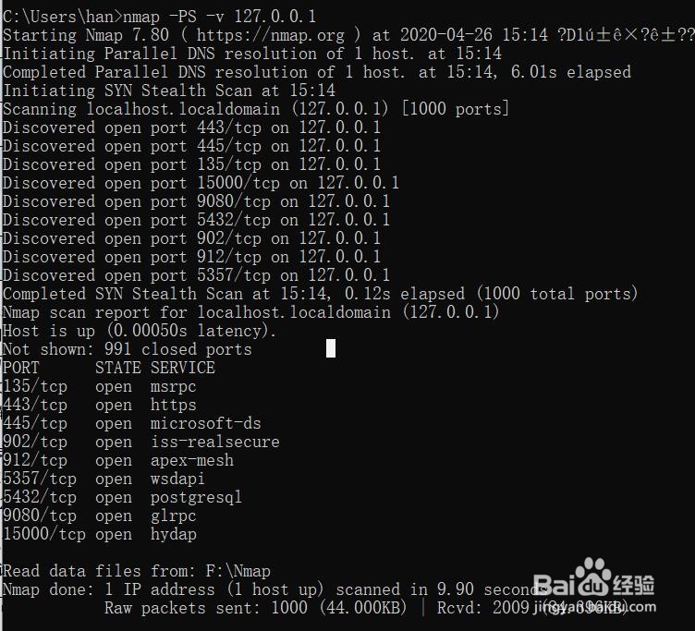The height and width of the screenshot is (631, 695).
Task: Click the 'Initiating SYN Stealth Scan' line
Action: 169,91
